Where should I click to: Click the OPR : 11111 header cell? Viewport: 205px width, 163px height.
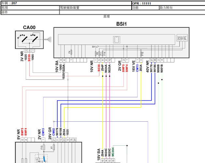168,3
